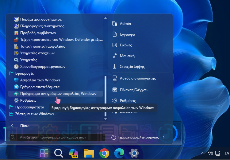Image resolution: width=230 pixels, height=160 pixels.
Task: Open Αυτός ο υπολογιστής computer icon
Action: tap(115, 78)
